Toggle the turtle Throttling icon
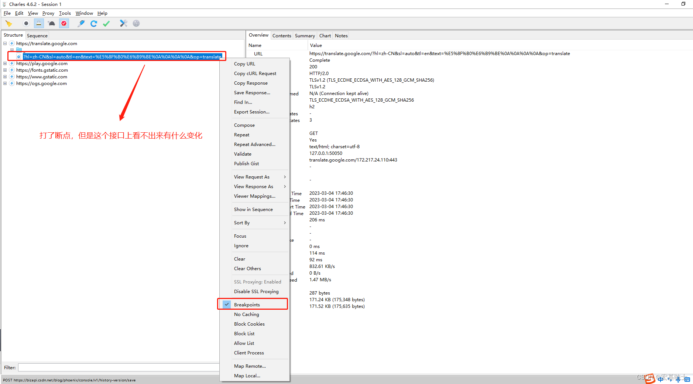This screenshot has height=384, width=693. (x=52, y=24)
